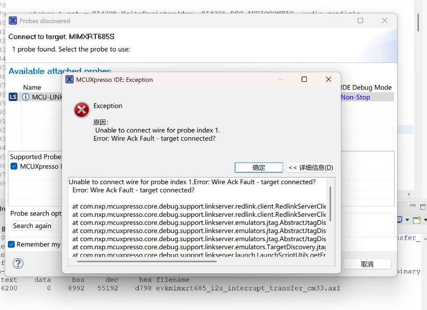Click the IDE Debug Mode column header
This screenshot has width=427, height=310.
366,87
